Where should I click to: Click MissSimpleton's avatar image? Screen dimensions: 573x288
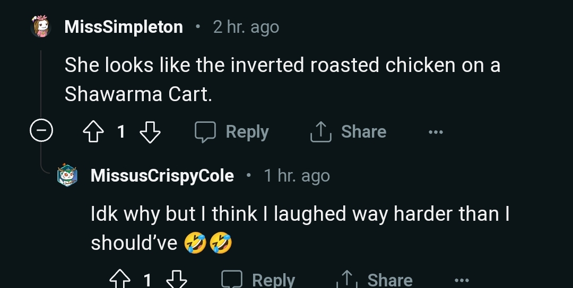pos(41,26)
